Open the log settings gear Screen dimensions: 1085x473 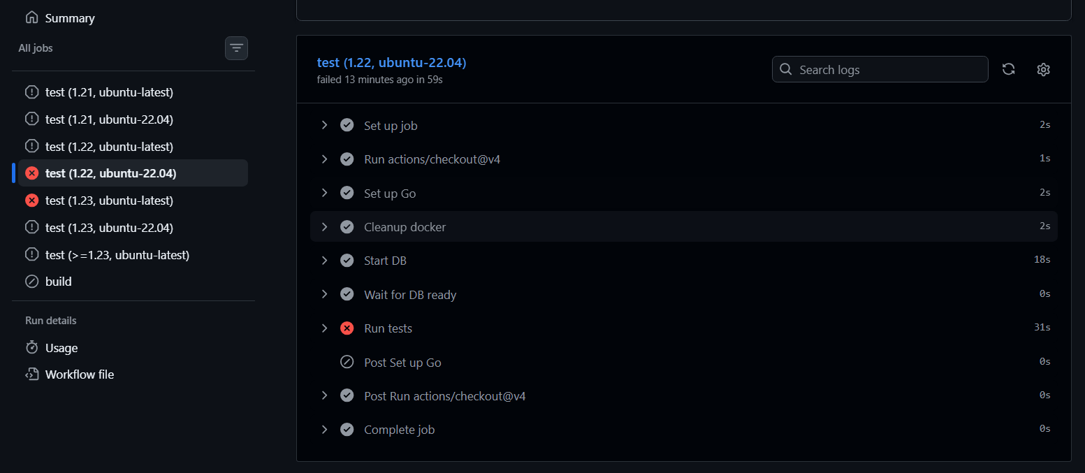point(1043,69)
